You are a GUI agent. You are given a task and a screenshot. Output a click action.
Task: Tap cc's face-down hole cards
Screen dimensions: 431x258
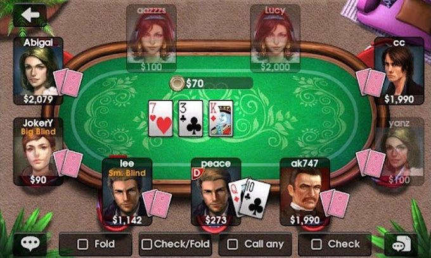click(371, 82)
